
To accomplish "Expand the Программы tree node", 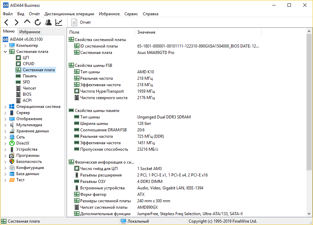I will (x=5, y=156).
